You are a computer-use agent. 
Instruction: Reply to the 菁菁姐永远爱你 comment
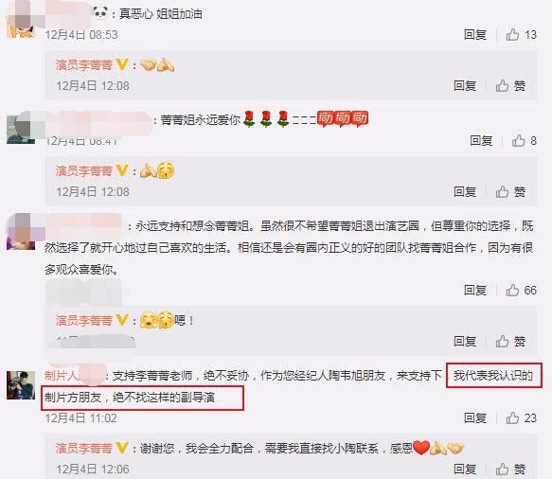coord(481,141)
